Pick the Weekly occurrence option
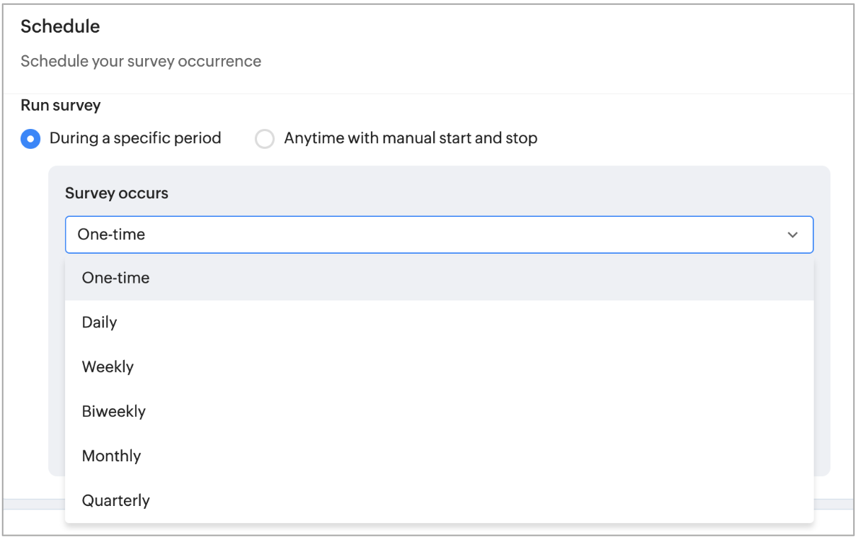The image size is (858, 540). coord(108,367)
